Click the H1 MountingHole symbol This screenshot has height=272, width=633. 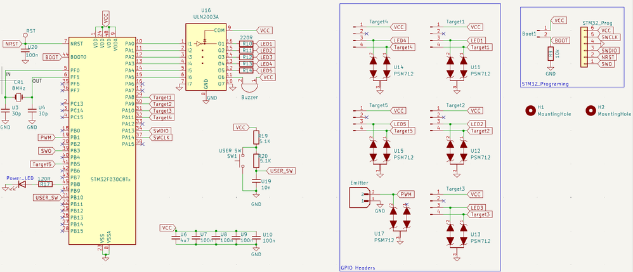pos(530,110)
